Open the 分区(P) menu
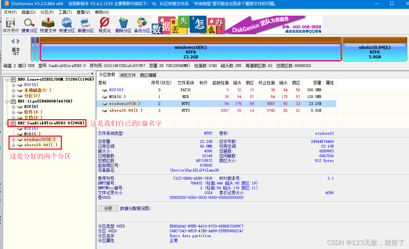The width and height of the screenshot is (409, 249). [47, 12]
